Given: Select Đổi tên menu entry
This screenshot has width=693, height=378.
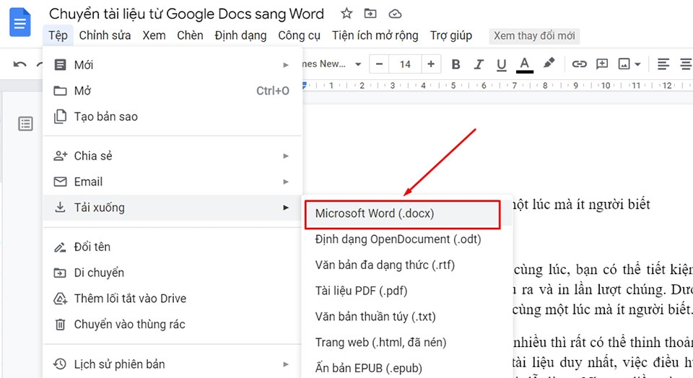Looking at the screenshot, I should 173,247.
